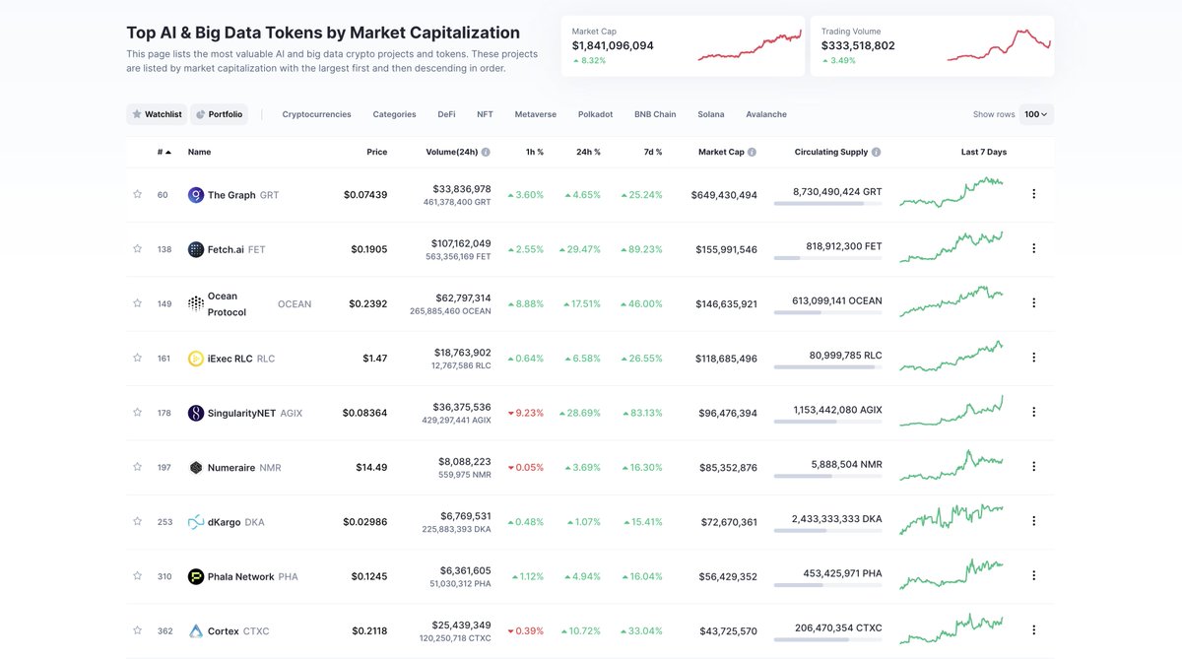Star iExec RLC for the watchlist
Viewport: 1182px width, 659px height.
[x=138, y=358]
